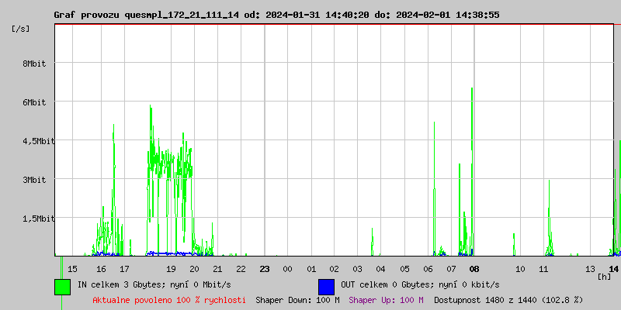The width and height of the screenshot is (621, 310).
Task: Click the green IN legend square
Action: (x=62, y=287)
